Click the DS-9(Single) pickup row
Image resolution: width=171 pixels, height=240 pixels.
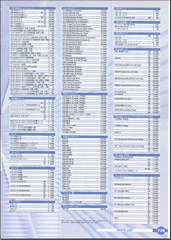(85, 56)
